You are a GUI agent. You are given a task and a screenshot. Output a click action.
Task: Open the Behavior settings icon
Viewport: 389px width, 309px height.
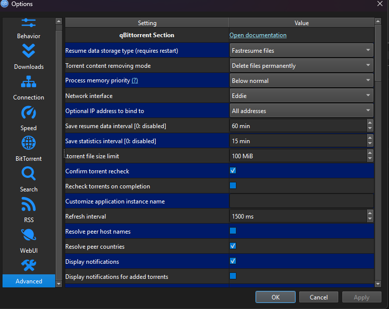click(29, 23)
